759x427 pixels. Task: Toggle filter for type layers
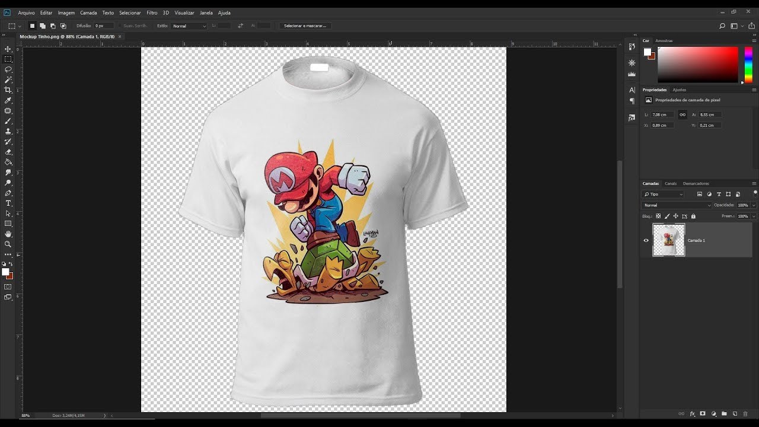719,194
